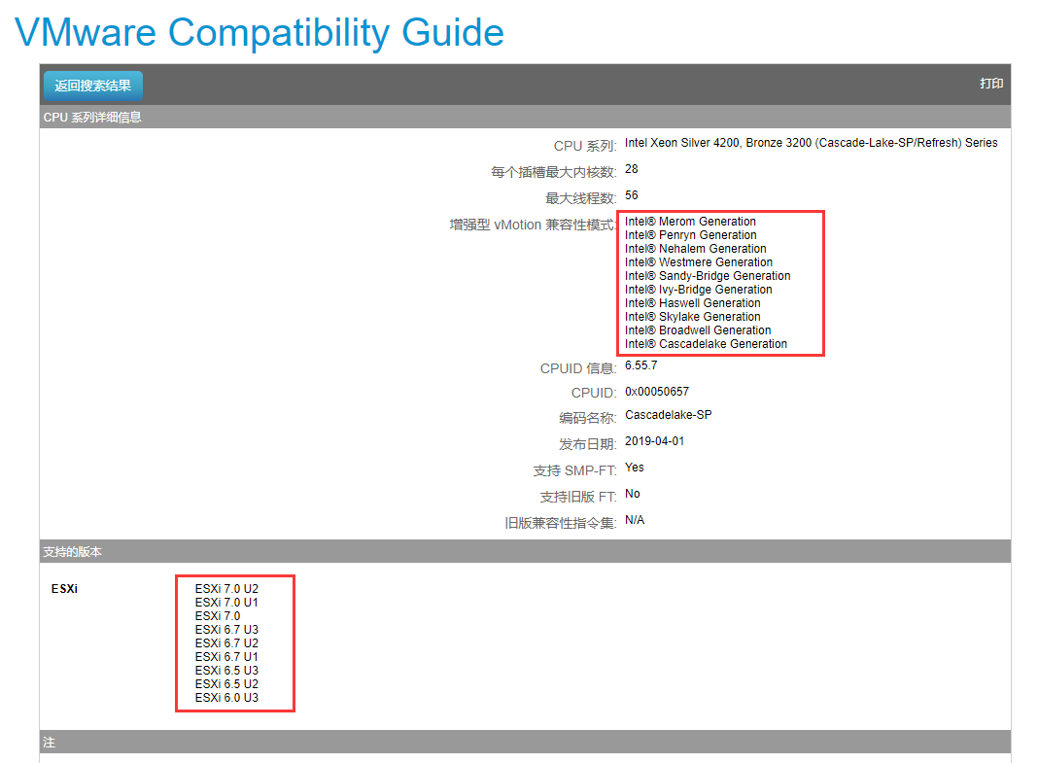Click the CPUID 信息 label

point(578,368)
